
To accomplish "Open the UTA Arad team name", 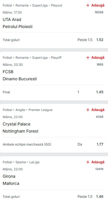I will click(x=12, y=20).
